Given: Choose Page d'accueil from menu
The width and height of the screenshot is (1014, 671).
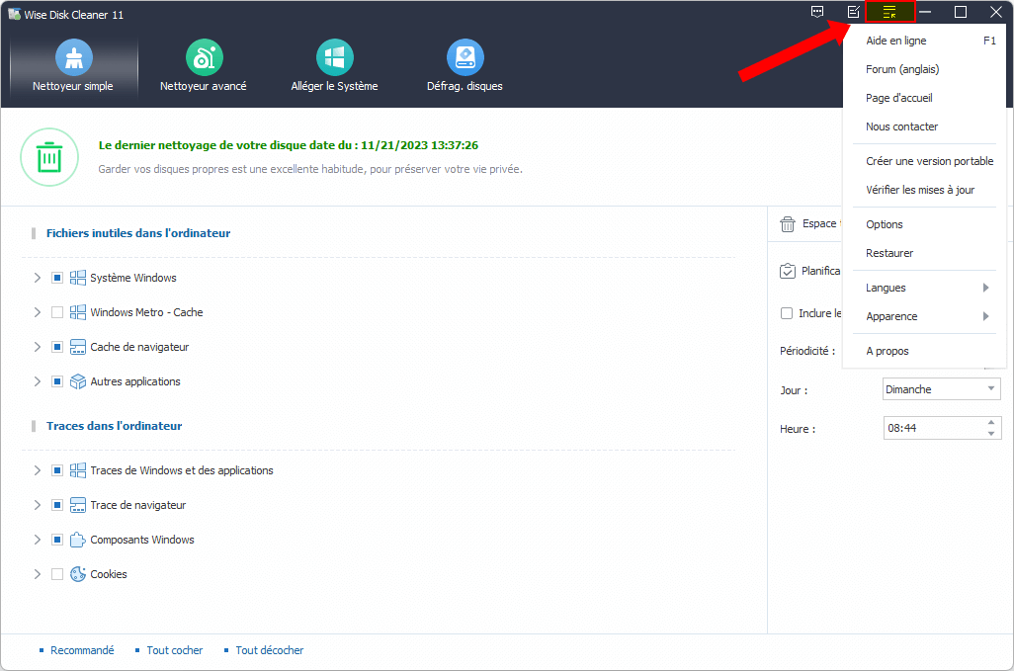Looking at the screenshot, I should coord(924,98).
